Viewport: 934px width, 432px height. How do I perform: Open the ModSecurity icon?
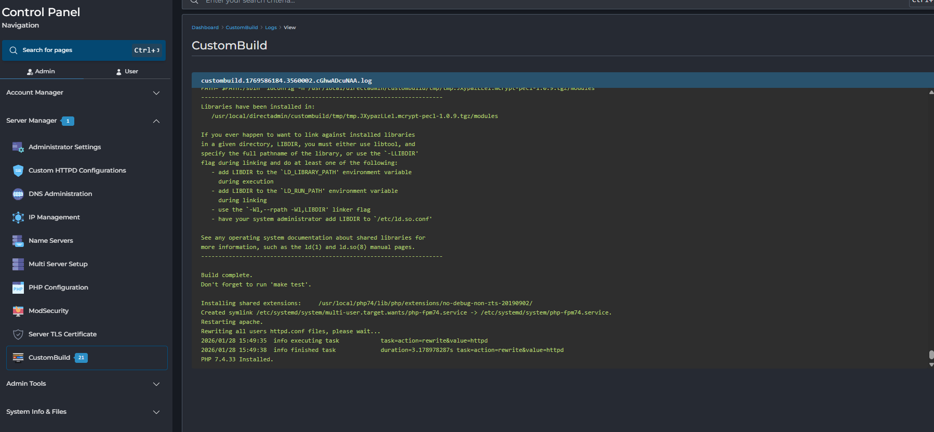(x=18, y=311)
